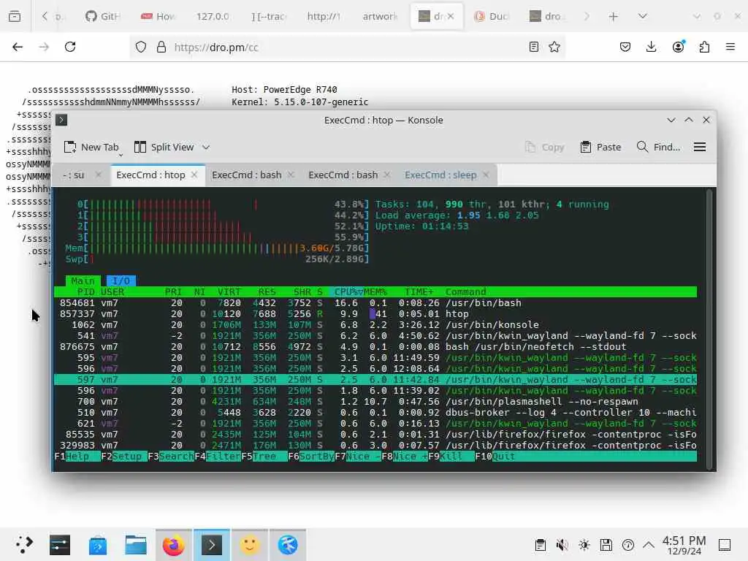Open the Firefox downloads panel
748x561 pixels.
coord(651,47)
